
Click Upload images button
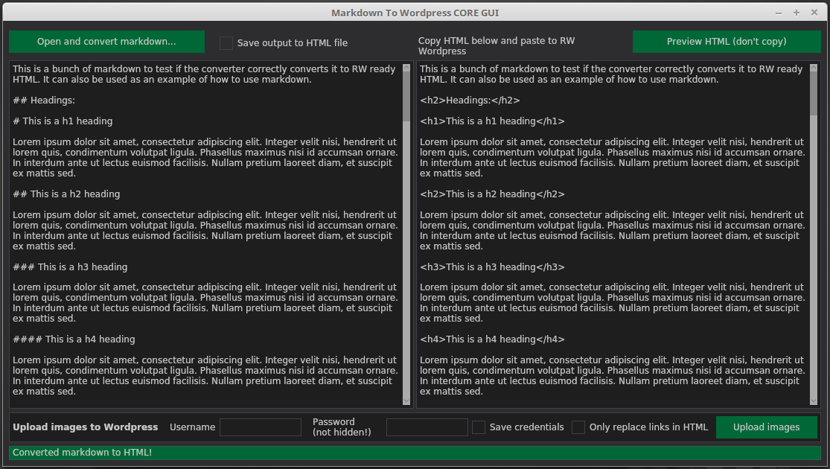[x=766, y=427]
